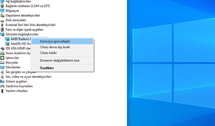215x126 pixels.
Task: Click the IDE ATA/ATAPI controller icon
Action: [x=2, y=49]
